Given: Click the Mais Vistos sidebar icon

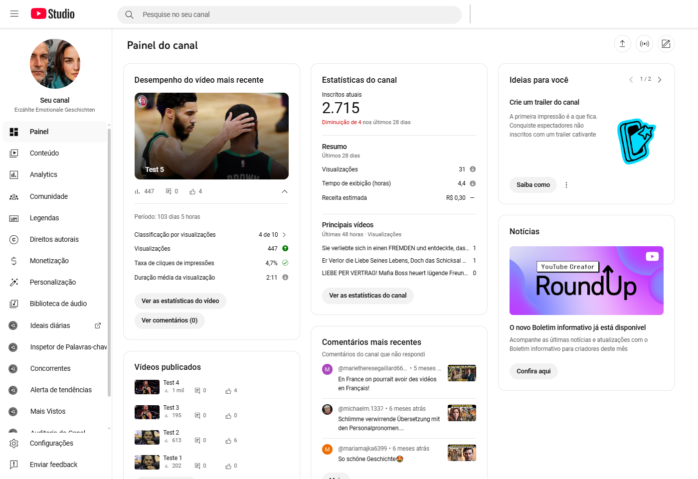Looking at the screenshot, I should tap(13, 411).
